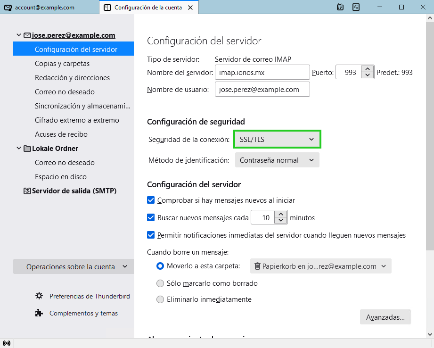Switch to the Configuración de la cuenta tab
Viewport: 434px width, 348px height.
148,8
